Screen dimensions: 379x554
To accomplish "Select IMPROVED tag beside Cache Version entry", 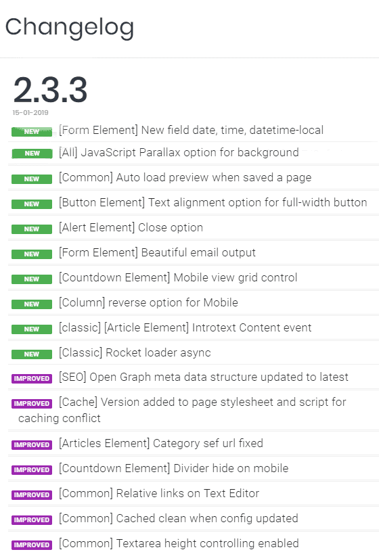I will click(x=32, y=403).
